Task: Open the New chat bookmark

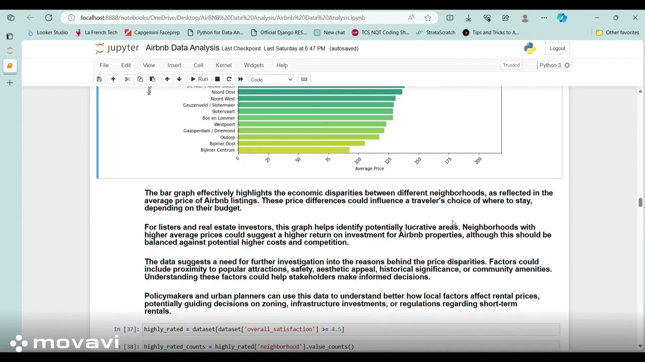Action: 330,33
